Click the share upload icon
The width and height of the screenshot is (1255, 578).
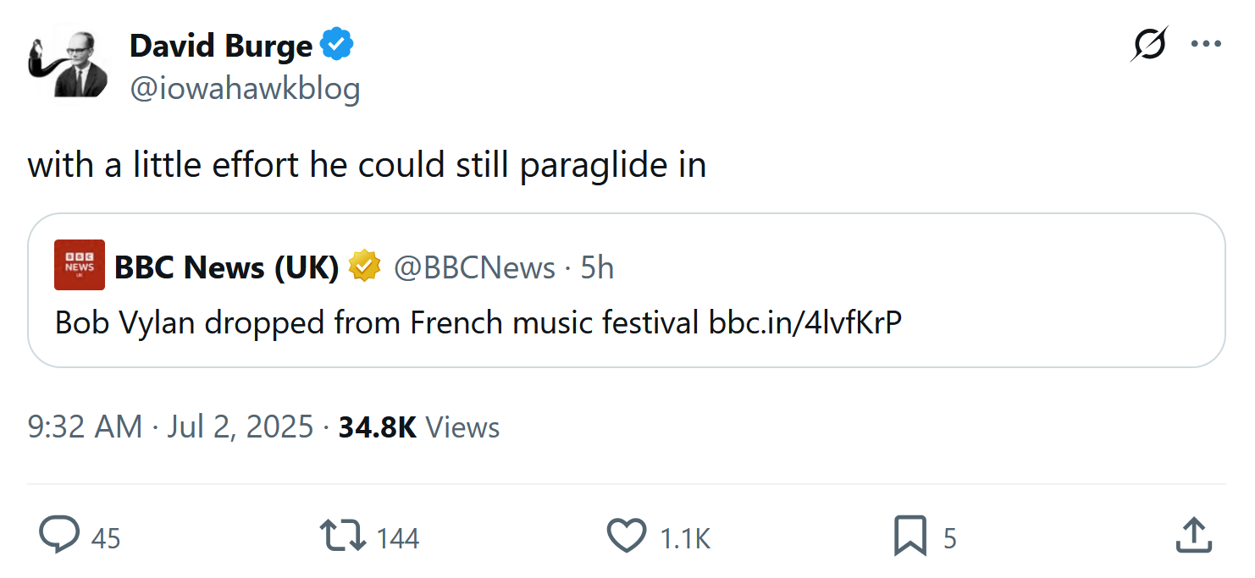[x=1192, y=536]
